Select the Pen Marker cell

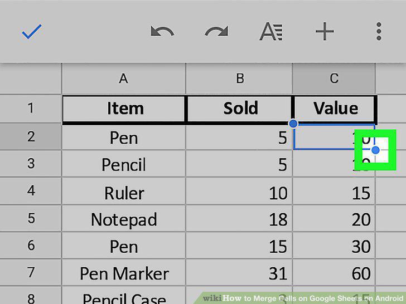124,272
